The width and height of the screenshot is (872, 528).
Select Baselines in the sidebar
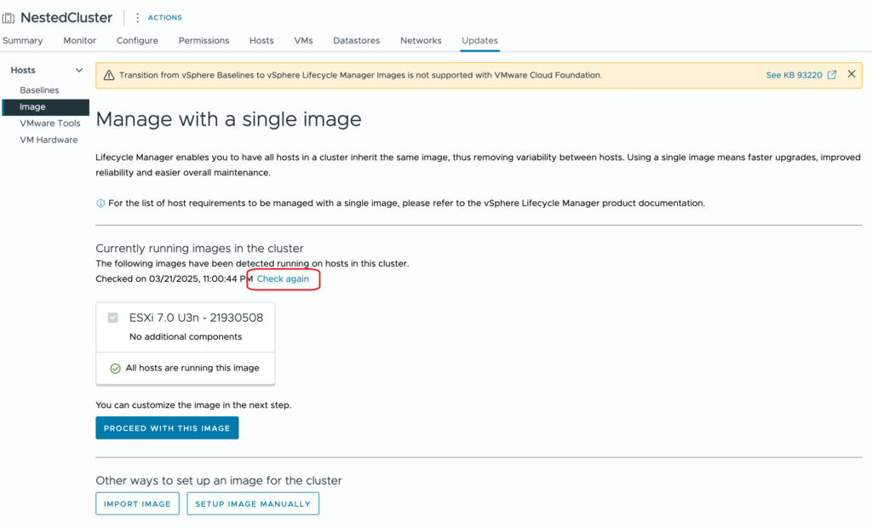[39, 90]
